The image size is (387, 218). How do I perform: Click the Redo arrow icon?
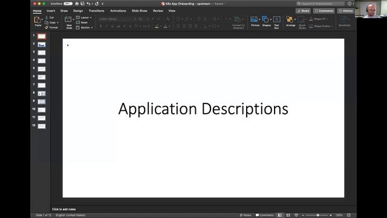pos(97,4)
